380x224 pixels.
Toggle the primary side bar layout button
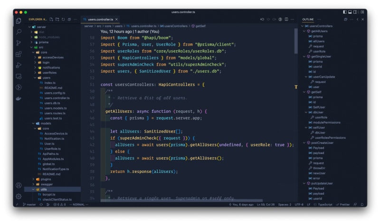[x=345, y=11]
